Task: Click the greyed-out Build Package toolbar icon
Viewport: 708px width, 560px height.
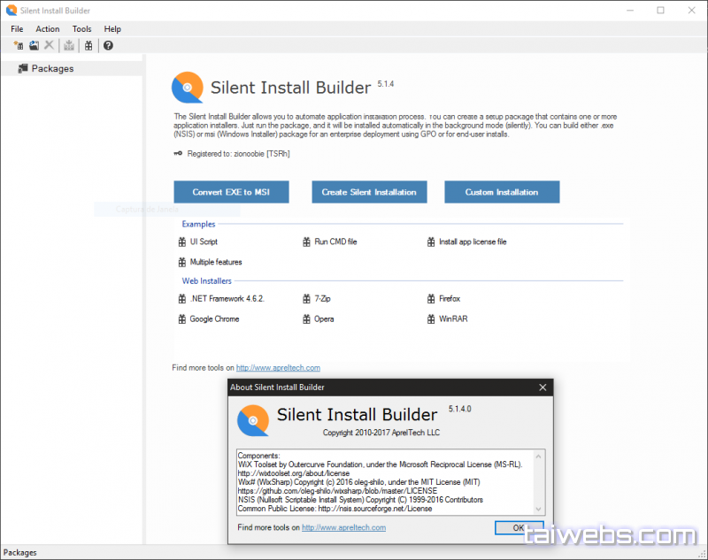Action: (x=69, y=45)
